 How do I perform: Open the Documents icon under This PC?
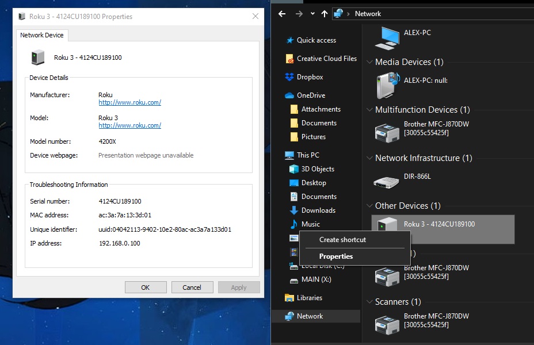point(294,197)
